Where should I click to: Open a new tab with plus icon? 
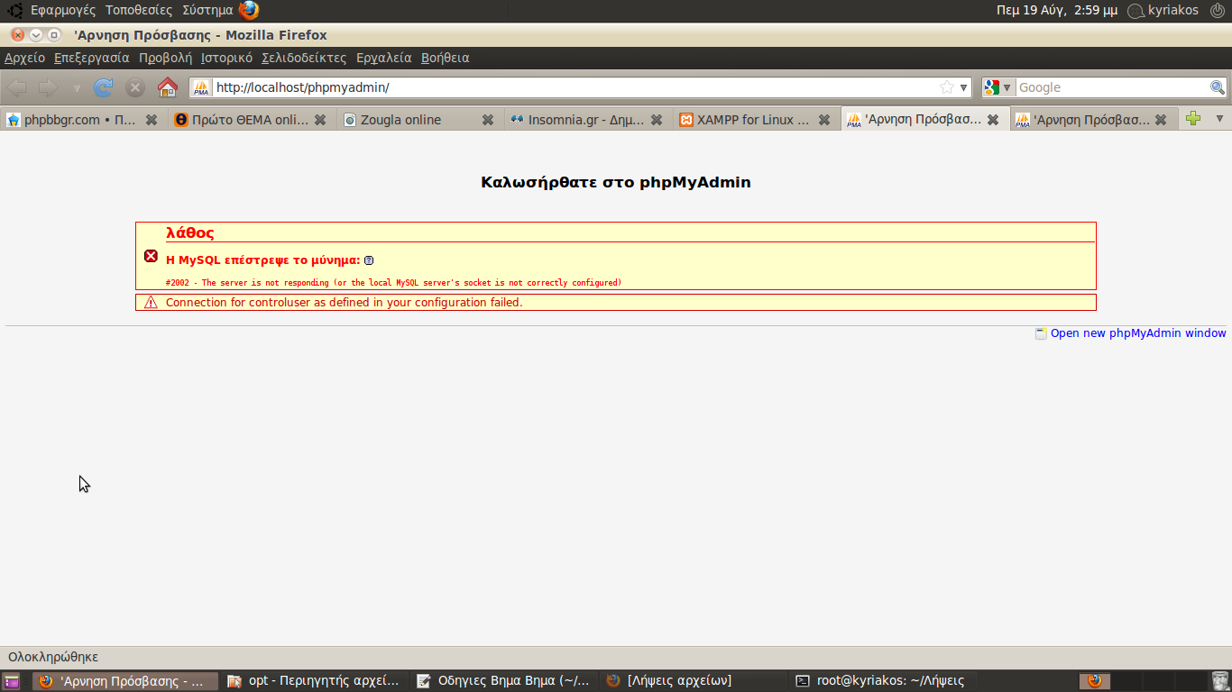pos(1193,118)
